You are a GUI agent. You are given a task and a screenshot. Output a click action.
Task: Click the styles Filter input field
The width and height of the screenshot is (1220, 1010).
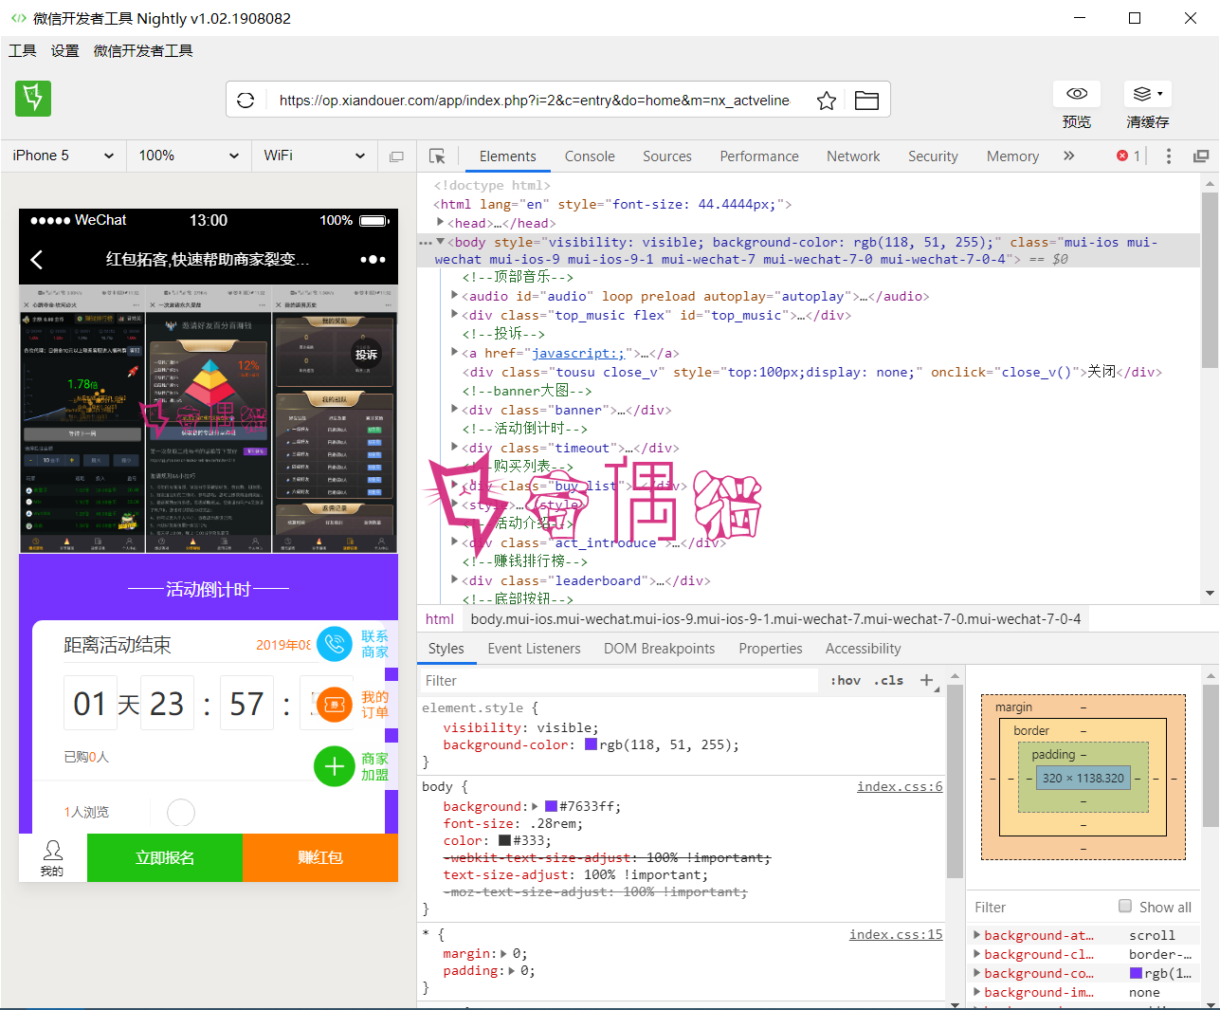pyautogui.click(x=618, y=680)
